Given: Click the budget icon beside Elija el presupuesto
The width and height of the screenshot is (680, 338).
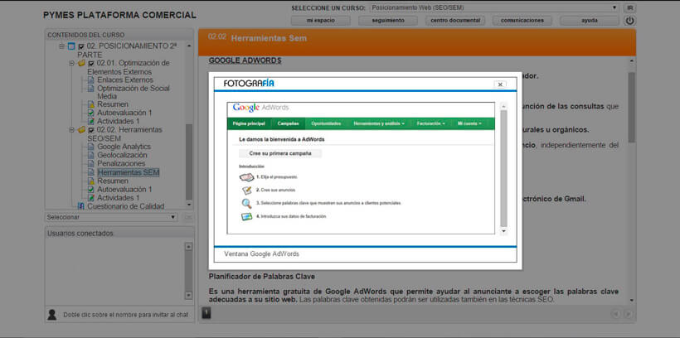Looking at the screenshot, I should (x=246, y=177).
